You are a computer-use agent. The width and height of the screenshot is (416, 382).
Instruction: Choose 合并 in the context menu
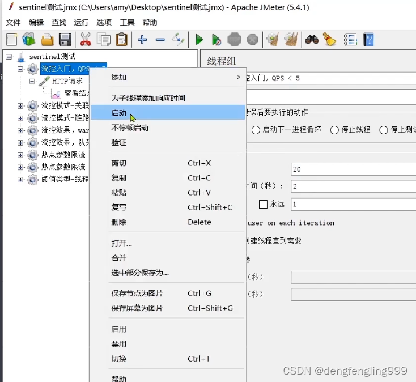168,258
